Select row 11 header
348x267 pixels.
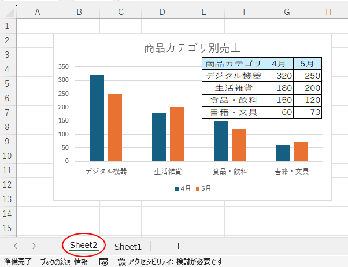click(x=7, y=170)
